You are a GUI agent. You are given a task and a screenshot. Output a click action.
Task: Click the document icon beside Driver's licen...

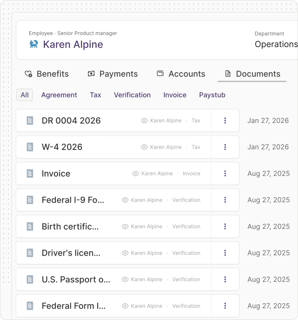tap(30, 253)
